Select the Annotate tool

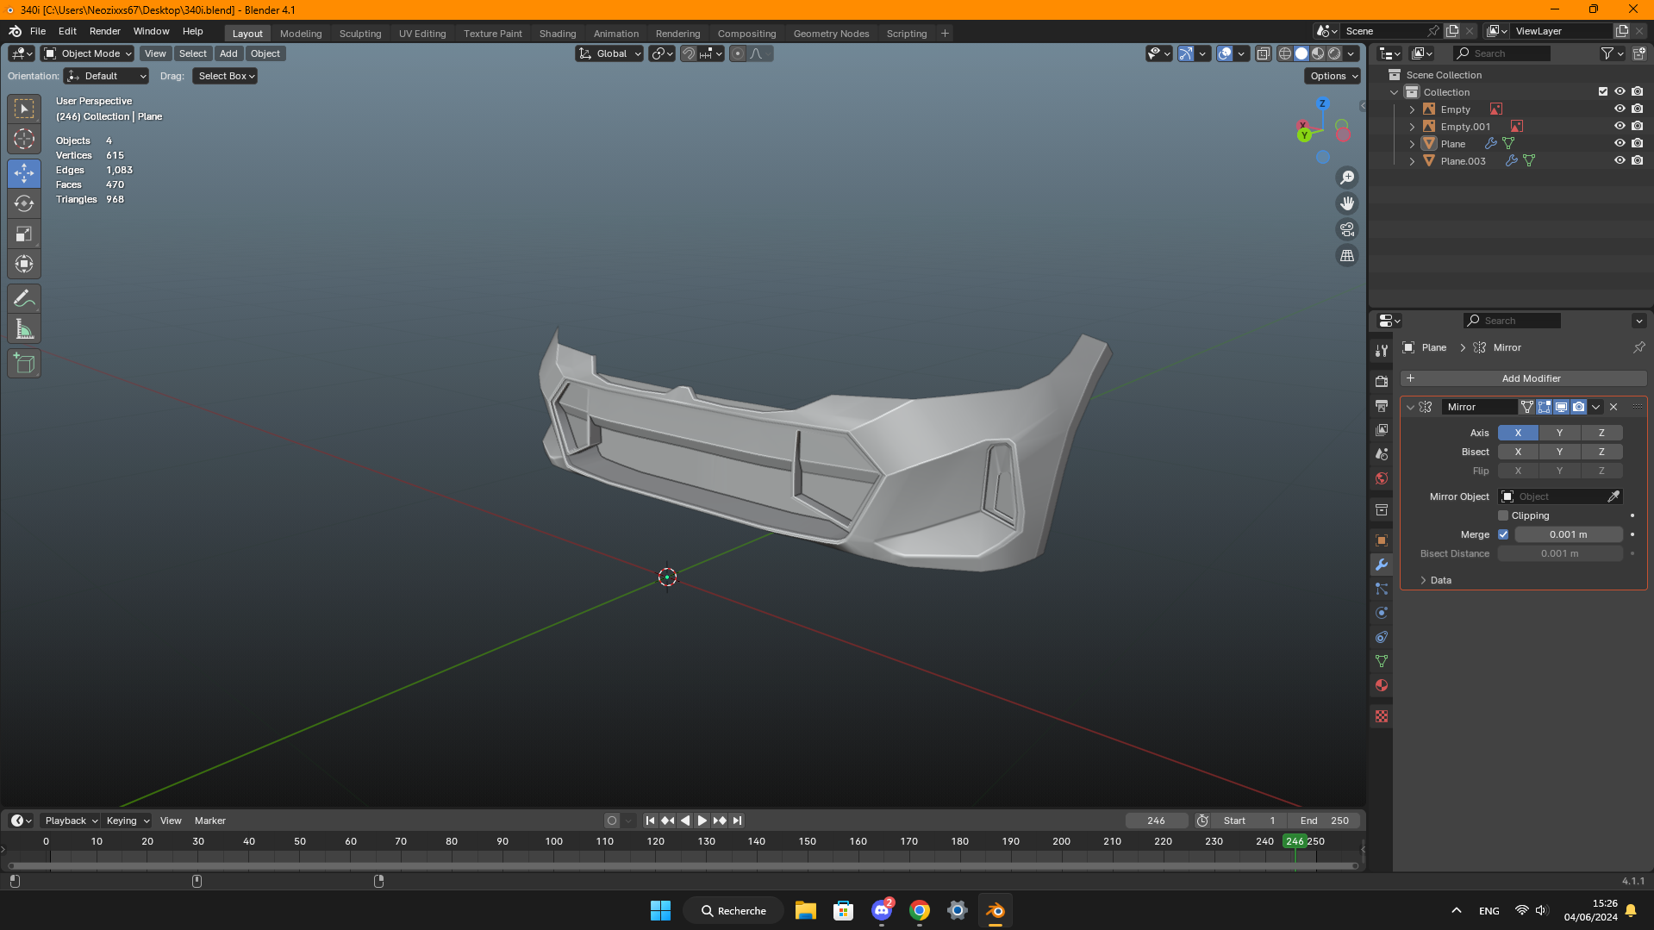pos(24,299)
